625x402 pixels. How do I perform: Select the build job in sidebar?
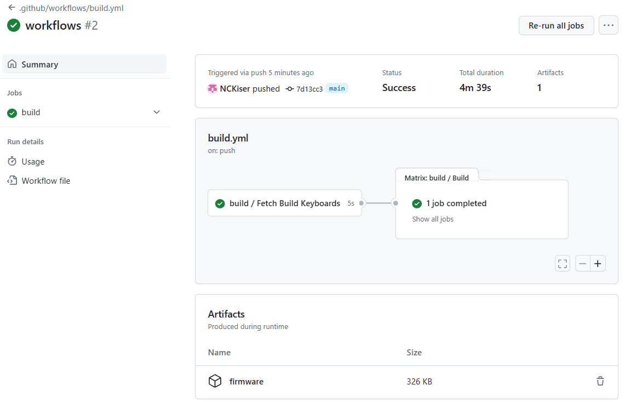tap(31, 112)
